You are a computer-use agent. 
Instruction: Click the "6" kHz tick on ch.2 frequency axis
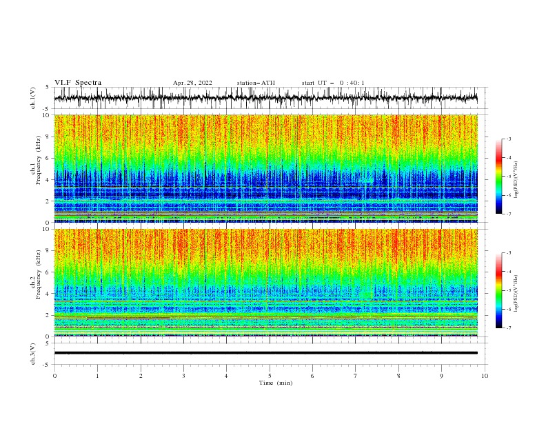[49, 272]
